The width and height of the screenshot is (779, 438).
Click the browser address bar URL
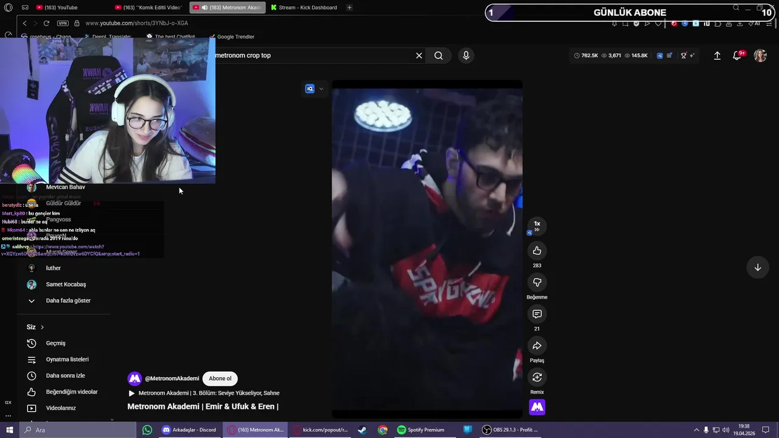(137, 23)
